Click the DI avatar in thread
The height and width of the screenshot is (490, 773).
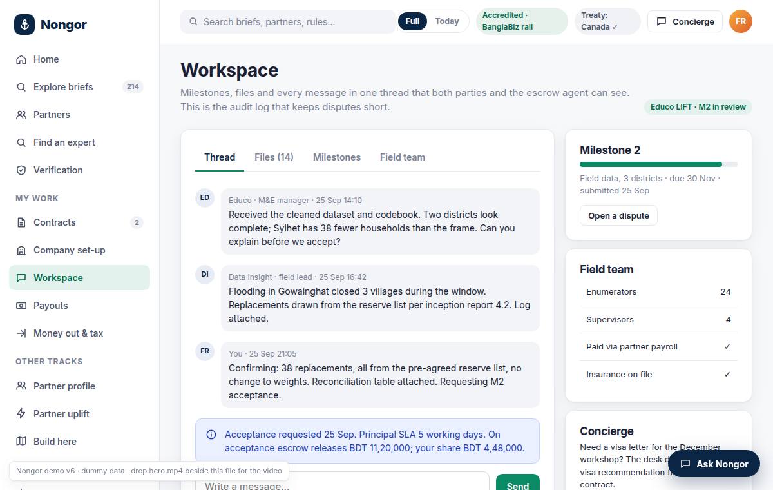click(205, 274)
